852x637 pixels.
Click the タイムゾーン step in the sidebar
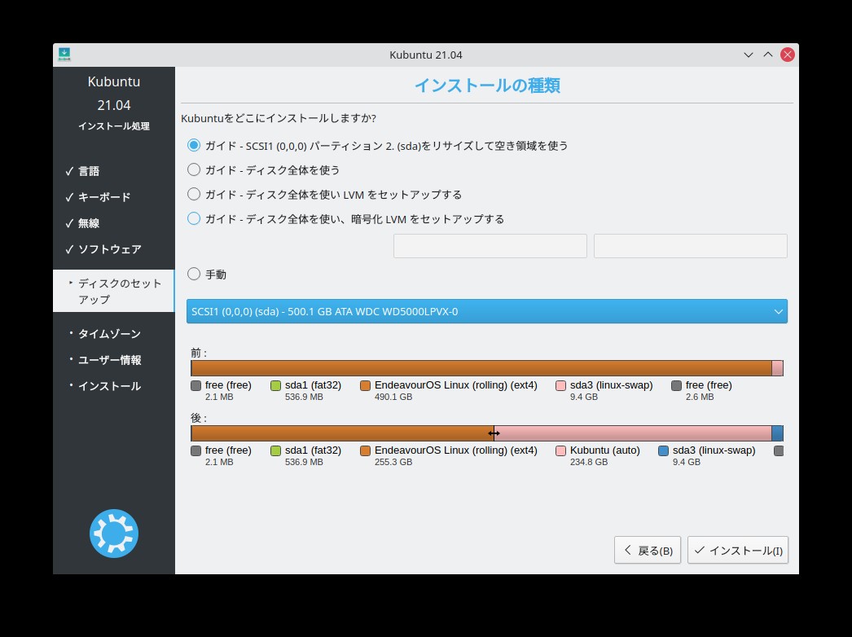109,334
